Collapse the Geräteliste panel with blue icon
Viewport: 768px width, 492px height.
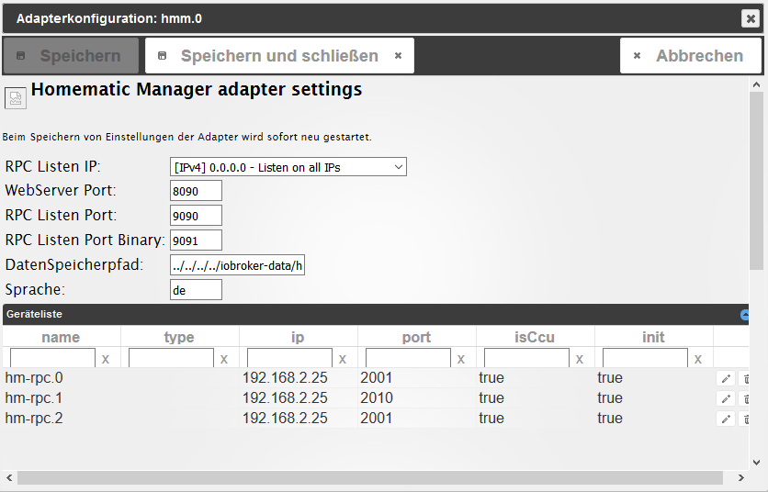coord(744,315)
